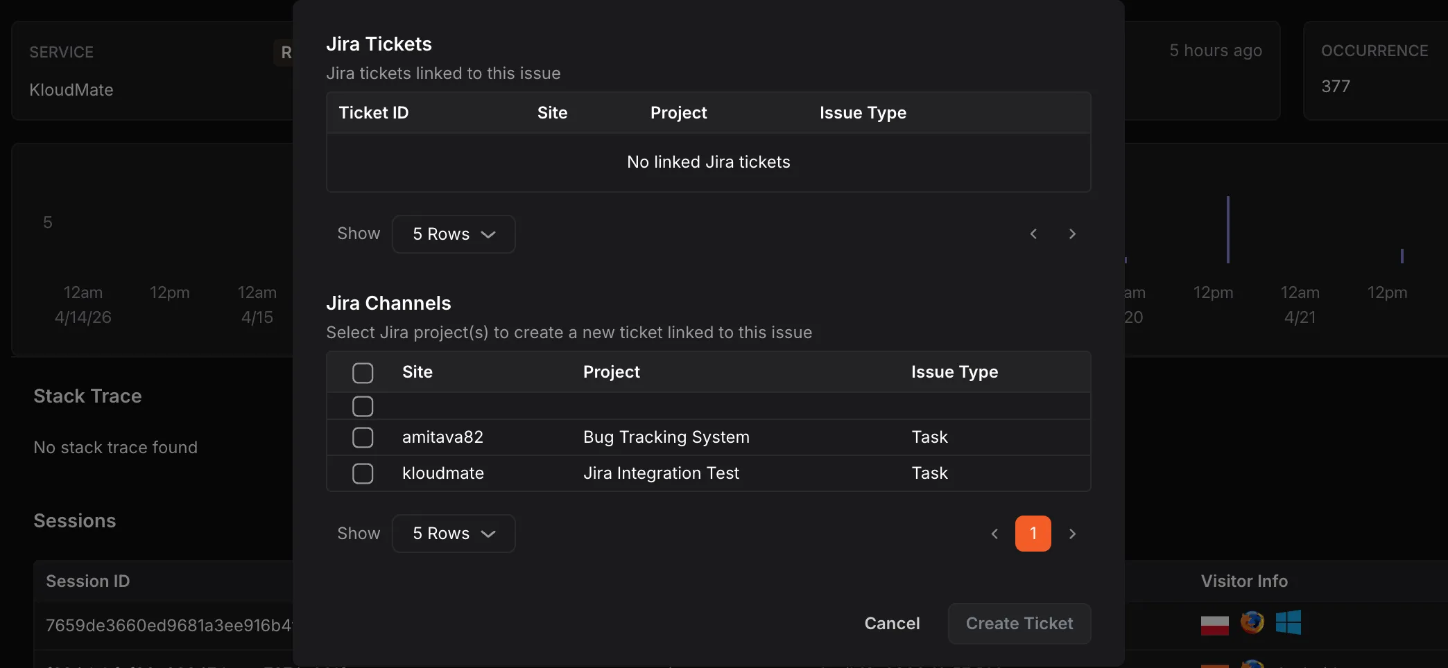The height and width of the screenshot is (668, 1448).
Task: Click the Site header in Jira Tickets table
Action: 553,113
